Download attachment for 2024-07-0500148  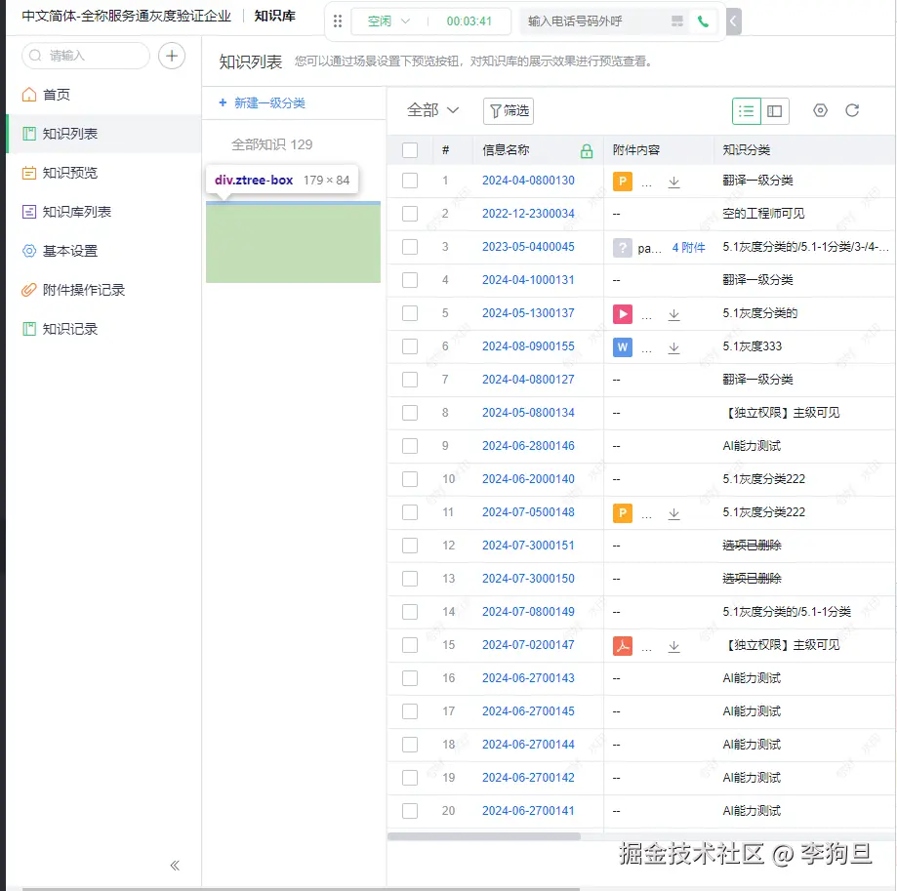click(x=673, y=513)
